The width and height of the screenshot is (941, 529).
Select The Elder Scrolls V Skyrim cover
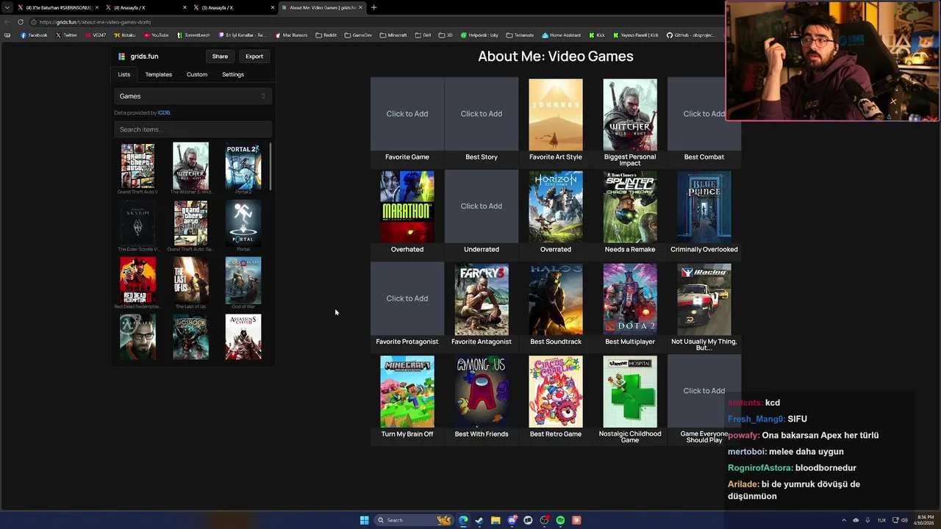coord(138,223)
